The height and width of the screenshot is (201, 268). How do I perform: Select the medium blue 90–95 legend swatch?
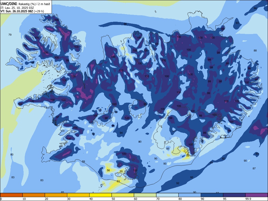click(212, 195)
